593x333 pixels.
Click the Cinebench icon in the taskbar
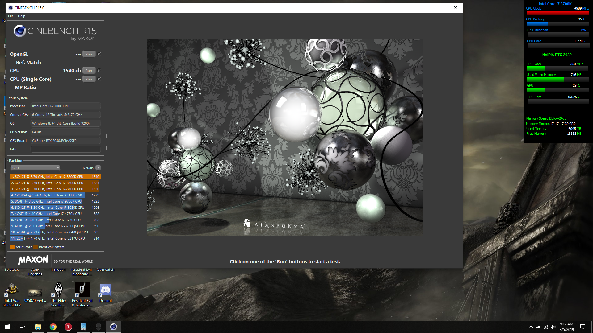[113, 327]
